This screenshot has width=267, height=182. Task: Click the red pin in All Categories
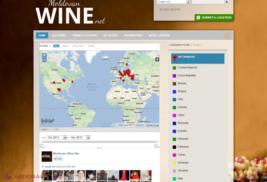(x=175, y=58)
